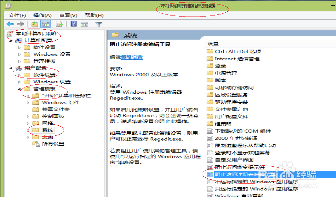The image size is (336, 197).
Task: Expand the Windows 组件 node
Action: coord(28,103)
